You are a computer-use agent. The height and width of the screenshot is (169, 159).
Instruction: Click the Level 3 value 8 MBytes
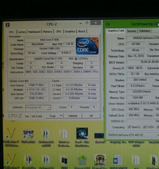(x=74, y=98)
